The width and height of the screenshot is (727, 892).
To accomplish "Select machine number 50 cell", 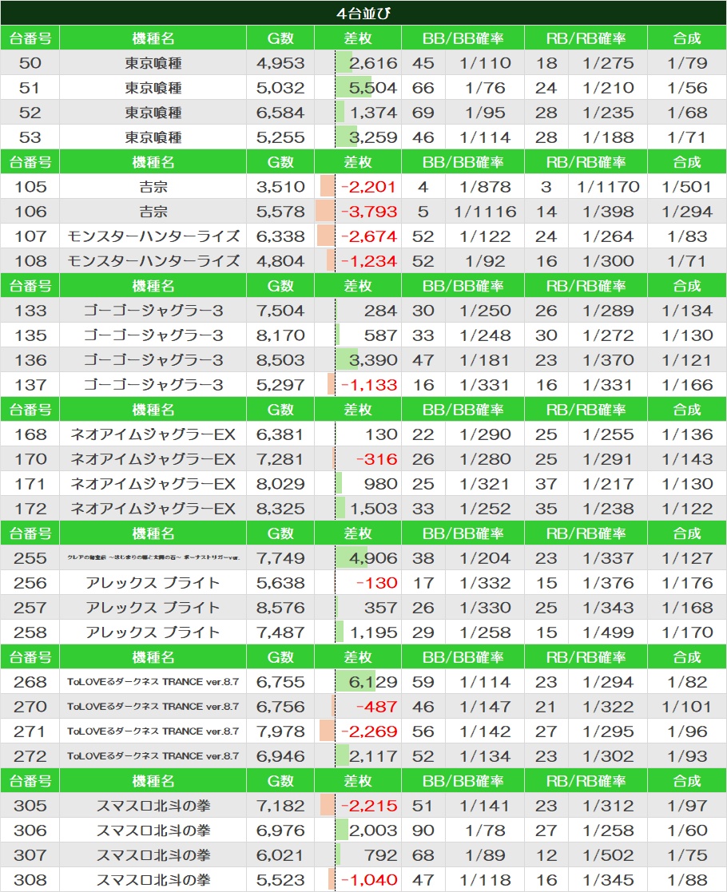I will point(30,62).
